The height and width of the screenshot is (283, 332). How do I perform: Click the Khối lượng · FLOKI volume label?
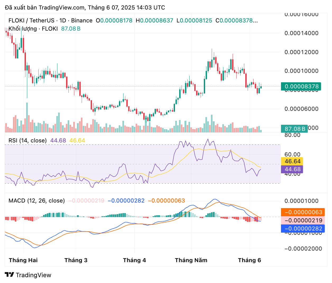point(33,28)
